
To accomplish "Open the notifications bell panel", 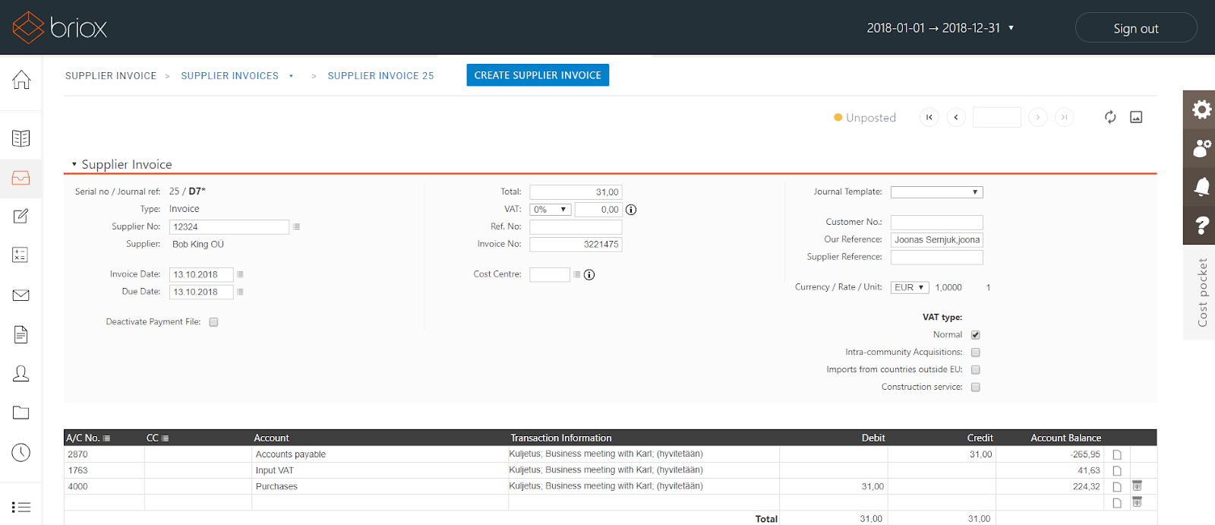I will coord(1201,187).
